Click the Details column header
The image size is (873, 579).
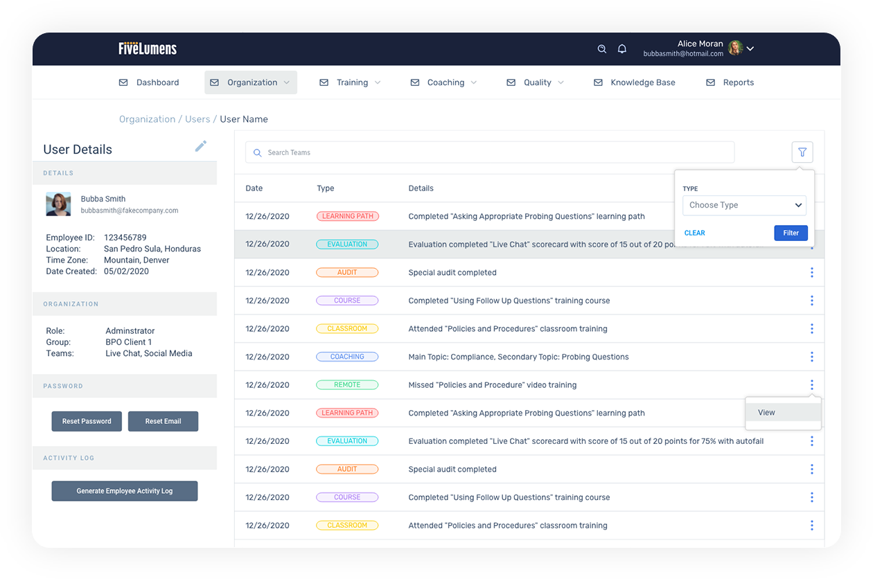coord(421,188)
